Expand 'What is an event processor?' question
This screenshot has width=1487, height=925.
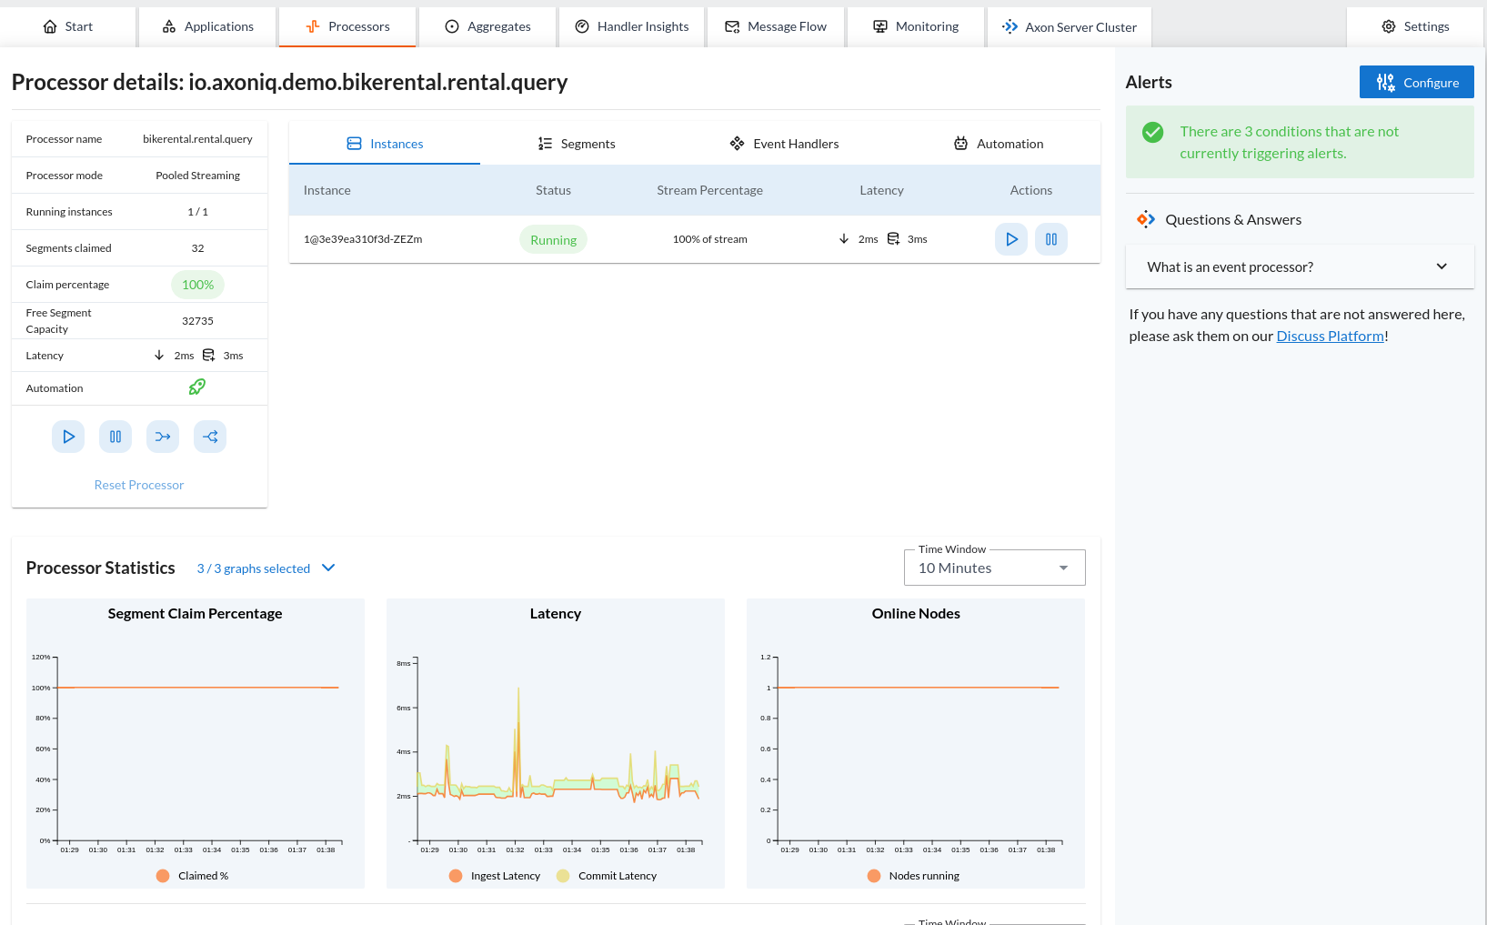tap(1300, 266)
